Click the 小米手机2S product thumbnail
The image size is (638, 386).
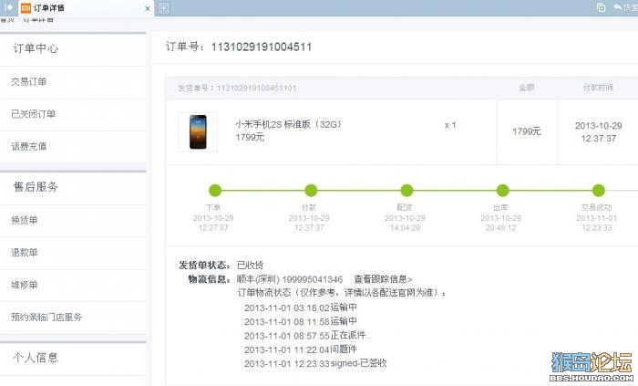pos(198,132)
